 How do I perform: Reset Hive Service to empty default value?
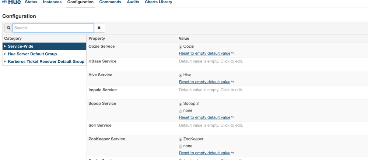point(204,82)
